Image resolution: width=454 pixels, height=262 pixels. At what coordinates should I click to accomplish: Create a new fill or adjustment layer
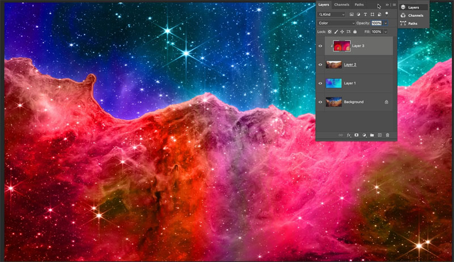point(364,135)
